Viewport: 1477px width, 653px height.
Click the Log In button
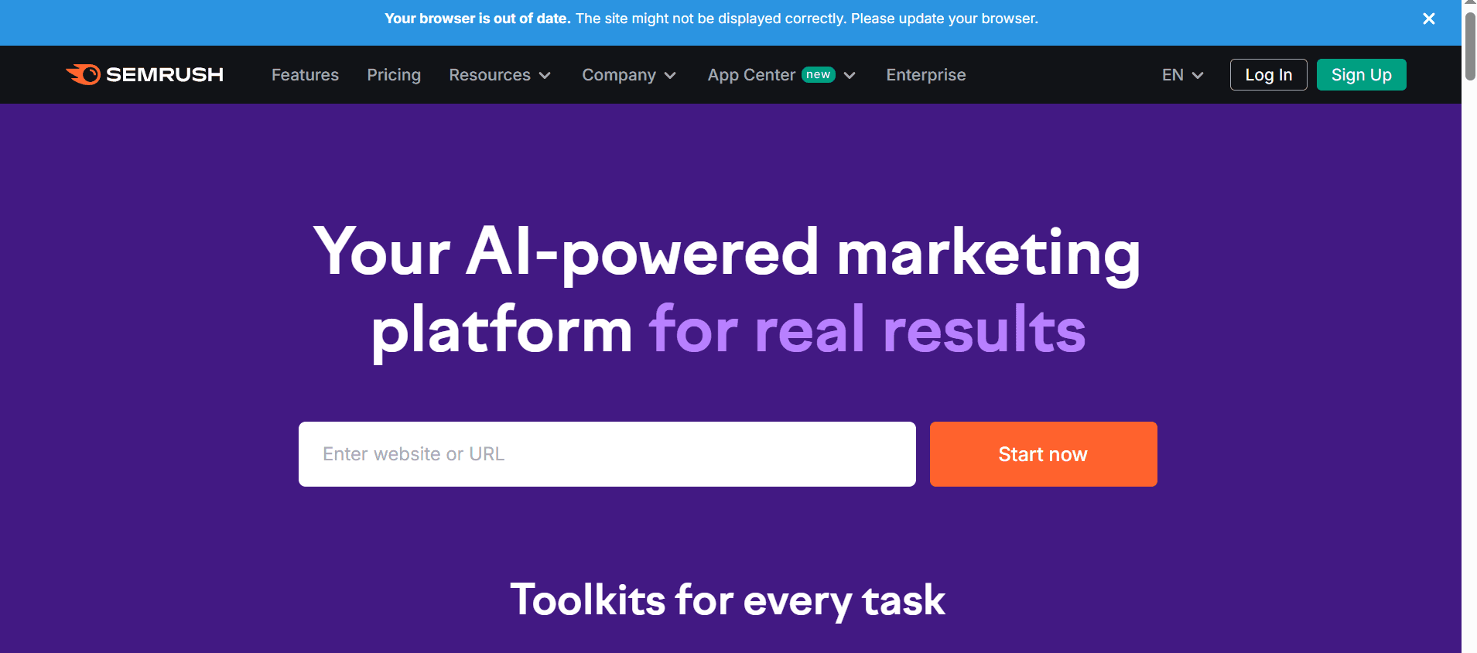coord(1268,75)
